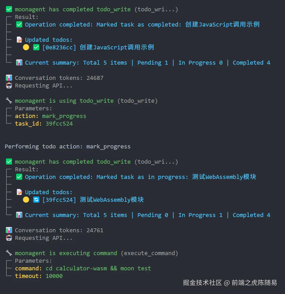Image resolution: width=285 pixels, height=294 pixels.
Task: Click the 'action: mark_progress' parameter line
Action: pos(51,116)
